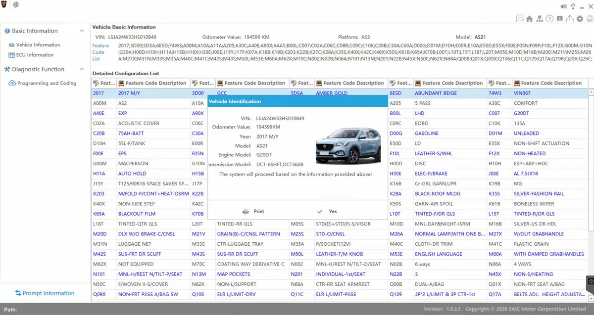Click the share export icon

[569, 19]
